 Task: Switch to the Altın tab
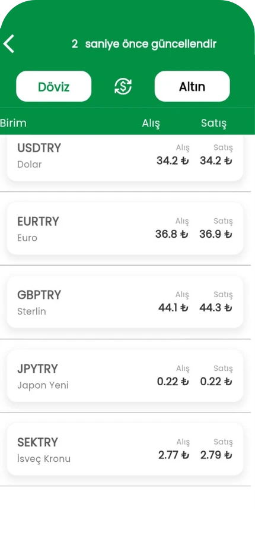tap(192, 86)
